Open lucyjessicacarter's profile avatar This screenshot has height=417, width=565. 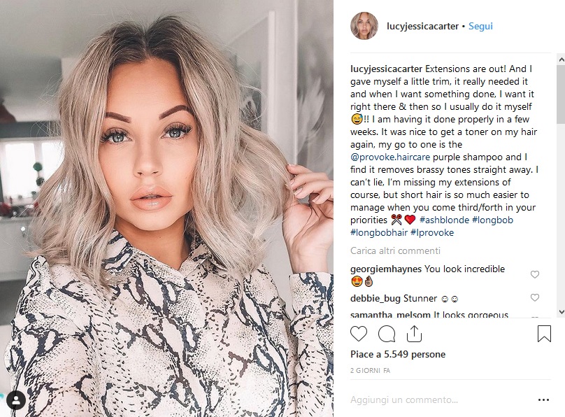(x=364, y=26)
